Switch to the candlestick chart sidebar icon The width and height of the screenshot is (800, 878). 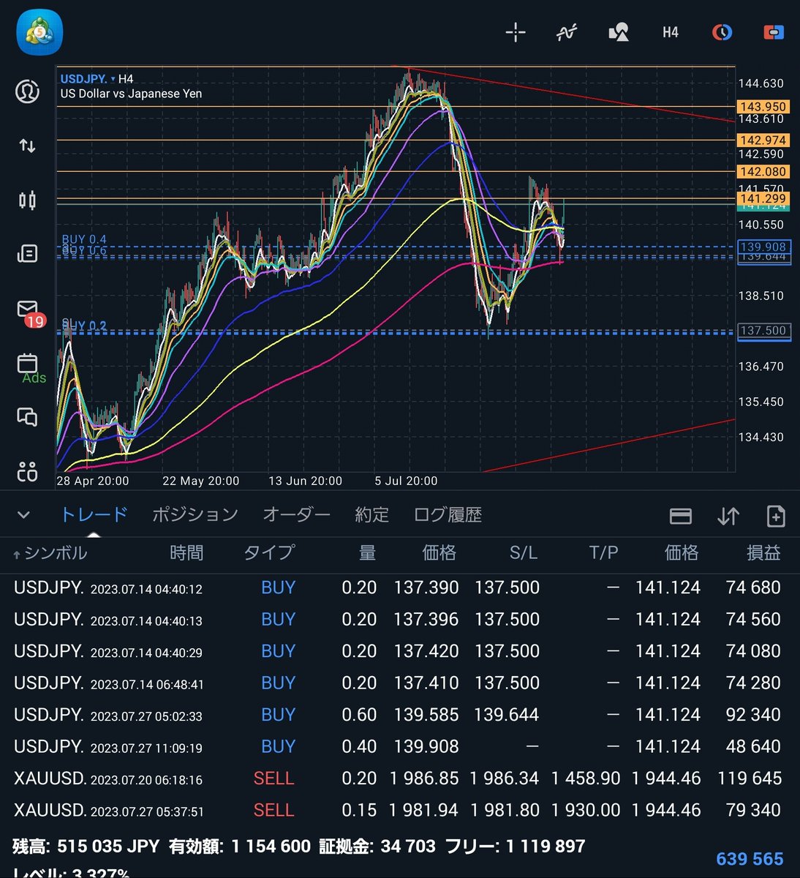click(x=27, y=200)
